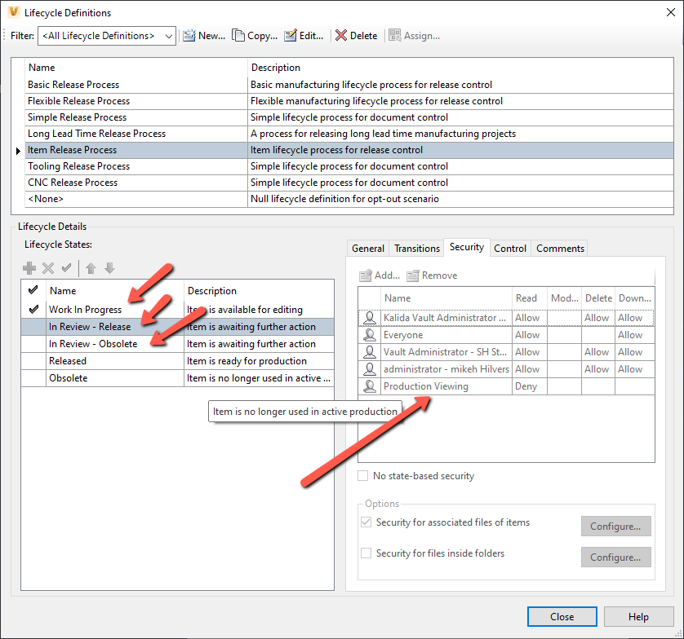Open the Help documentation
684x639 pixels.
[638, 617]
